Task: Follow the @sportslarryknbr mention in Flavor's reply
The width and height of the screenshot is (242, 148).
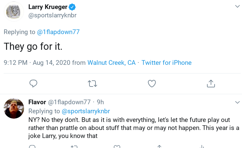Action: (x=86, y=111)
